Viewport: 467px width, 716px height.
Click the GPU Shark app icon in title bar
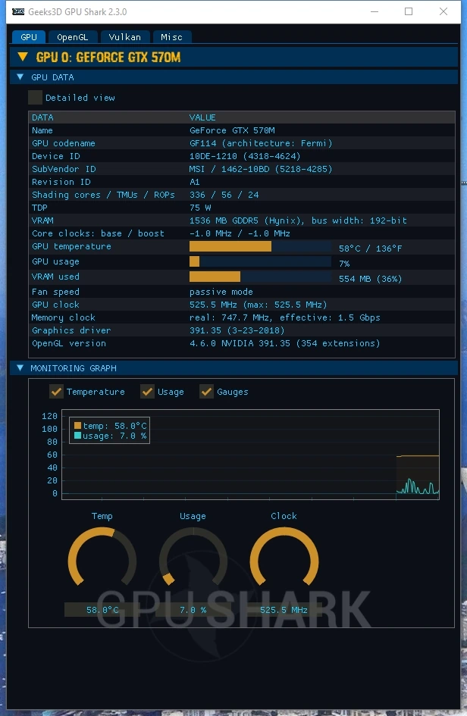tap(18, 12)
